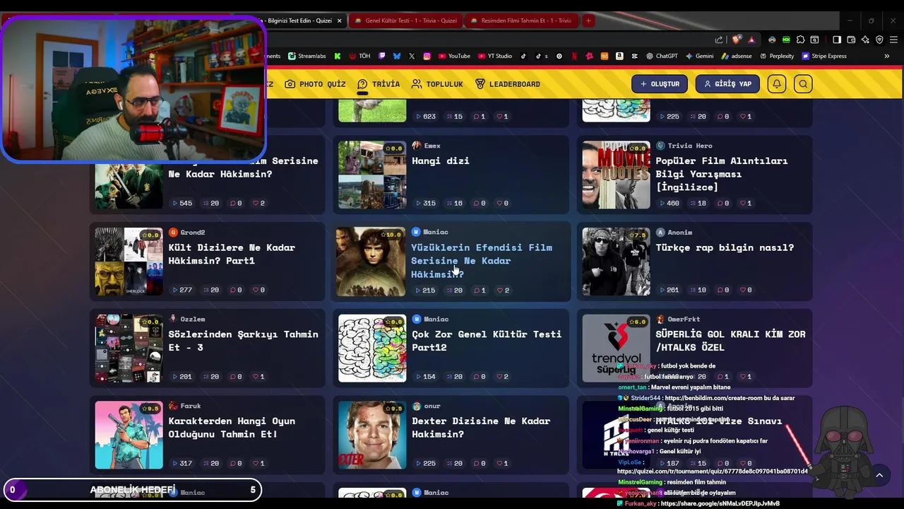
Task: Click the Brave Rewards triangle icon
Action: tap(751, 40)
